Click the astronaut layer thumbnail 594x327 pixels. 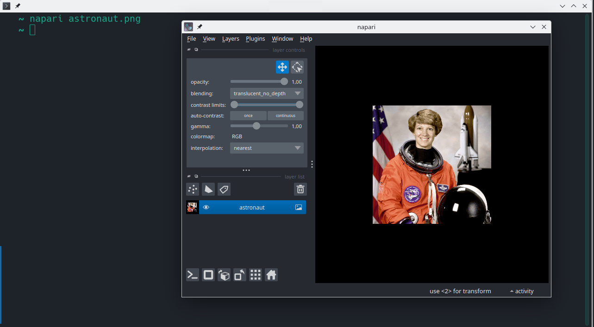point(192,207)
